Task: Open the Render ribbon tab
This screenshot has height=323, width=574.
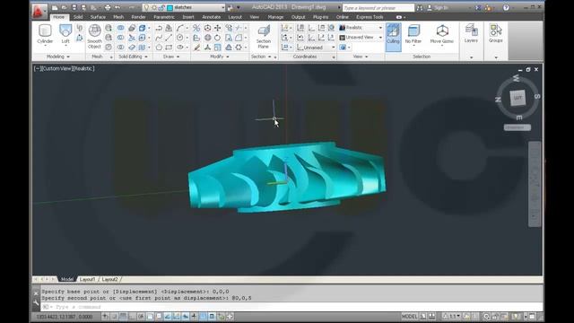Action: point(138,17)
